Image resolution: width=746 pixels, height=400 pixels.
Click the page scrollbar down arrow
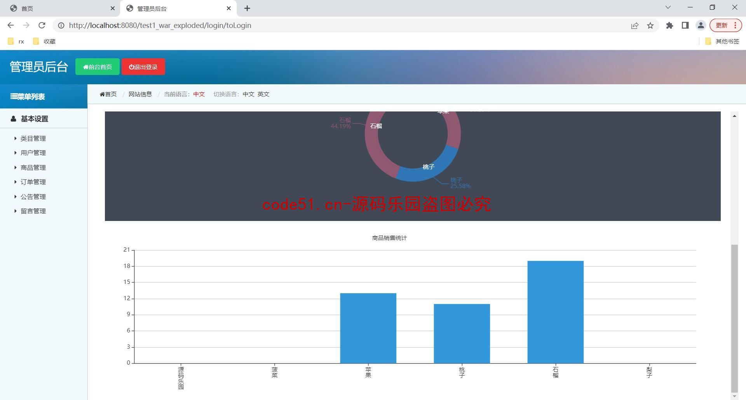tap(734, 396)
